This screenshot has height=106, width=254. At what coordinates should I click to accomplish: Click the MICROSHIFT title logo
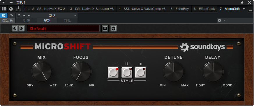pyautogui.click(x=63, y=46)
